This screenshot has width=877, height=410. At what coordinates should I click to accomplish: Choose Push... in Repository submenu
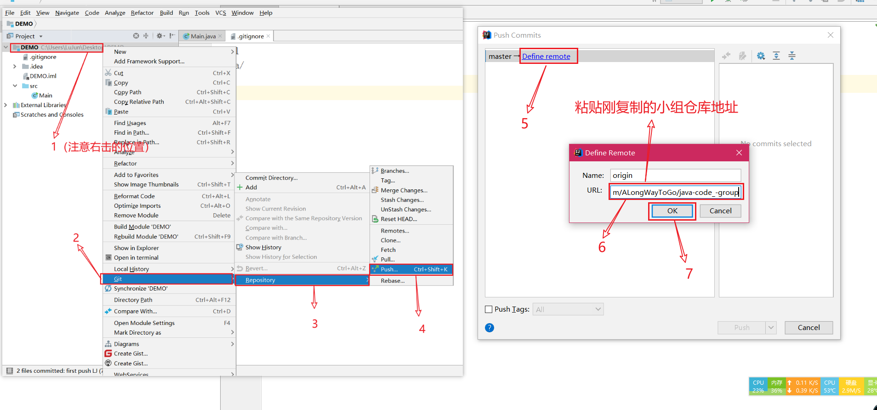[411, 269]
